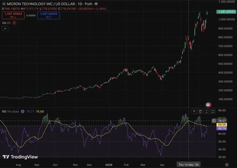Click the closing value C776.04185
This screenshot has width=237, height=168.
tap(67, 9)
